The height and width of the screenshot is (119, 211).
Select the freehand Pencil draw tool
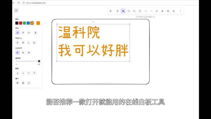click(x=157, y=11)
